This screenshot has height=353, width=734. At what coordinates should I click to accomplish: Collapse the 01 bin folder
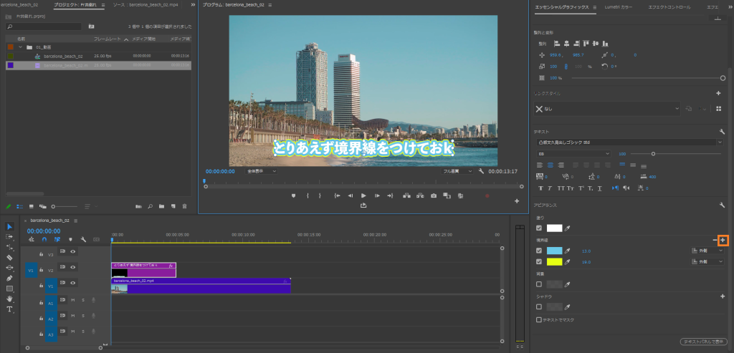click(20, 47)
